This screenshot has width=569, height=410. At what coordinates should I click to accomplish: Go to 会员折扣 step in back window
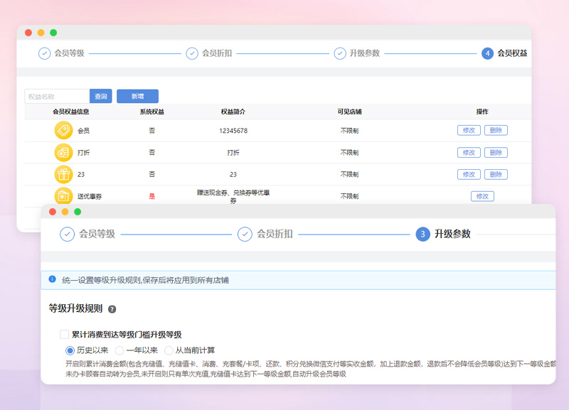(217, 53)
